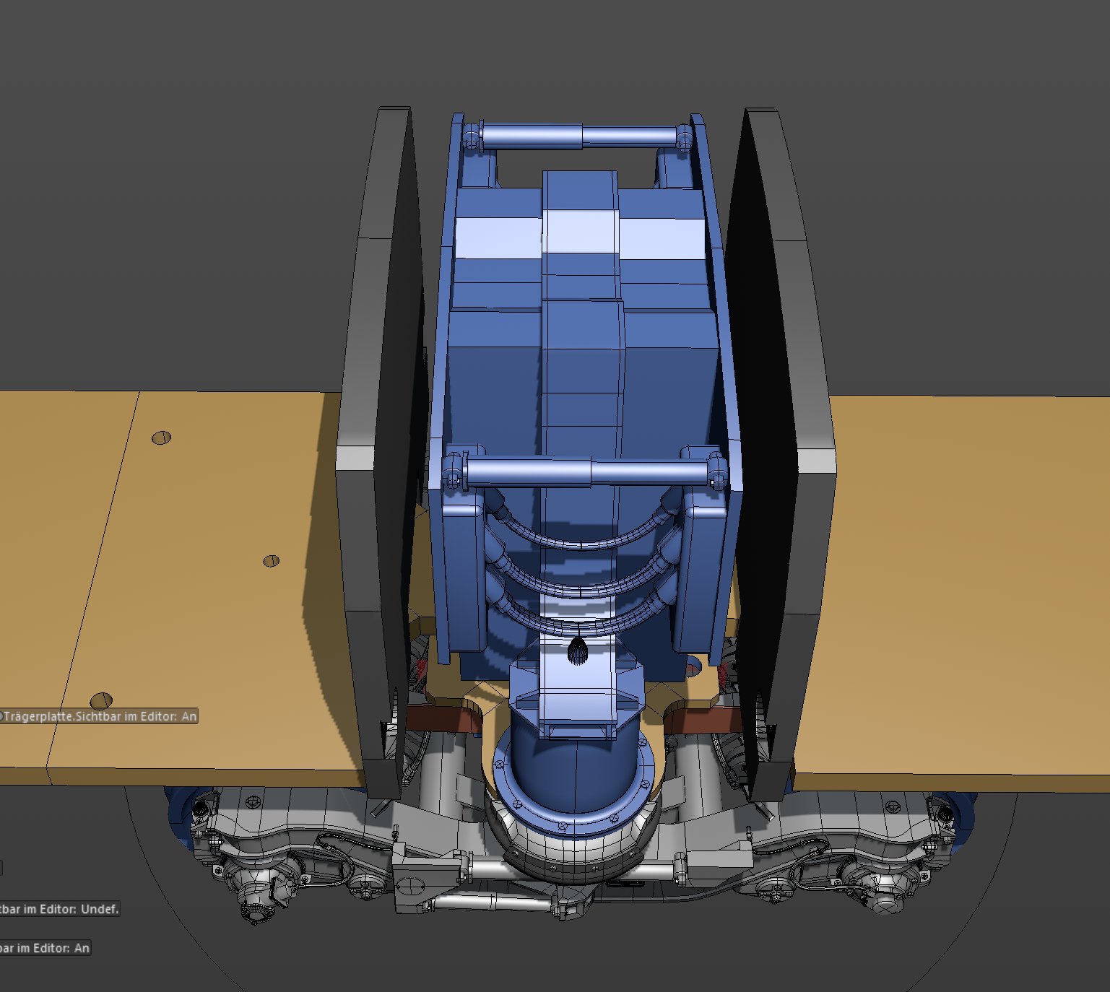Viewport: 1110px width, 992px height.
Task: Click the light-blue highlighted stripe on the center column
Action: (581, 231)
